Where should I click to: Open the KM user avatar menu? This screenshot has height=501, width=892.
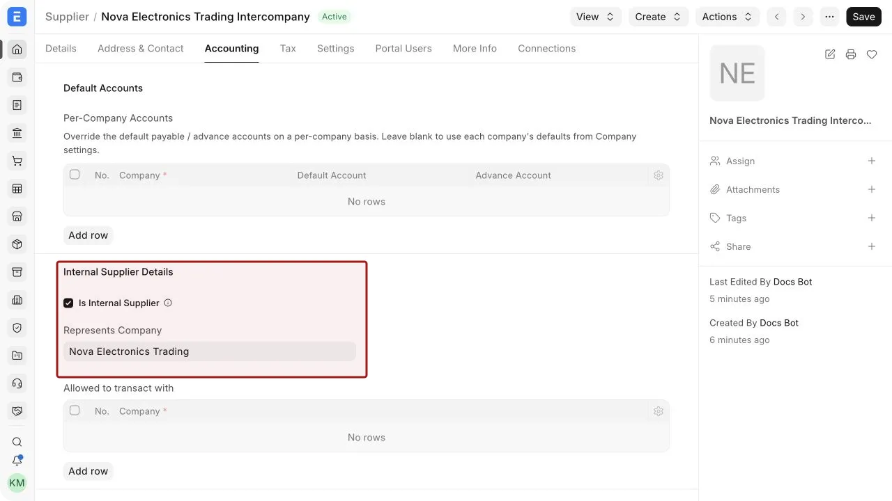point(17,483)
